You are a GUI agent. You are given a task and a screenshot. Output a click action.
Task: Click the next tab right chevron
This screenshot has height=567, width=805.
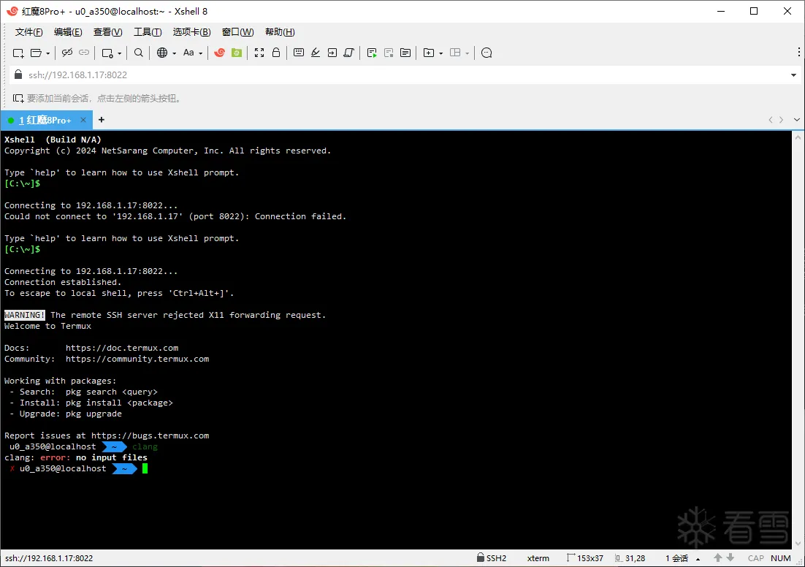point(782,120)
